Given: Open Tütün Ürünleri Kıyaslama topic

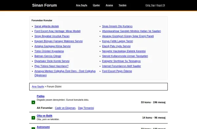Looking at the screenshot, I should click(x=49, y=51).
